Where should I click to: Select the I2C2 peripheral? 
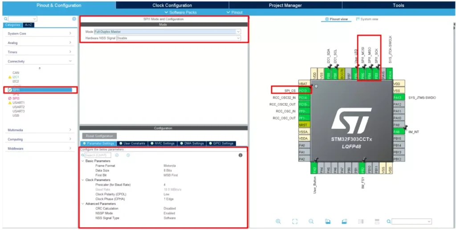(16, 82)
